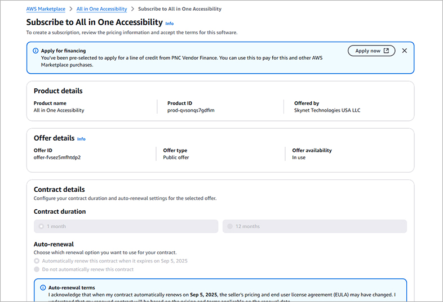Image resolution: width=443 pixels, height=302 pixels.
Task: Open the AWS Marketplace breadcrumb link
Action: [46, 9]
